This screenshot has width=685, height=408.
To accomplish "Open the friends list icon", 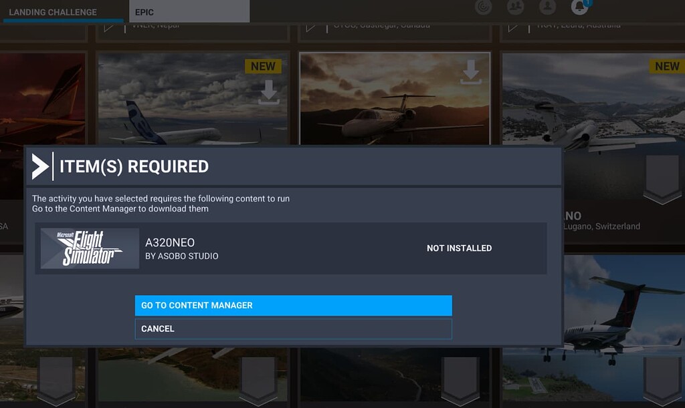I will [x=515, y=6].
